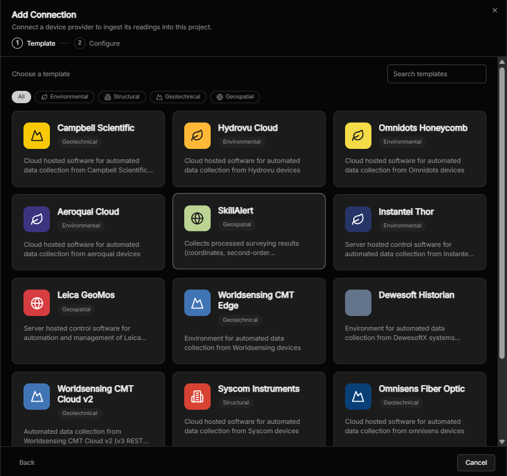507x476 pixels.
Task: Click the mountain icon in Geotechnical filter
Action: [x=159, y=97]
